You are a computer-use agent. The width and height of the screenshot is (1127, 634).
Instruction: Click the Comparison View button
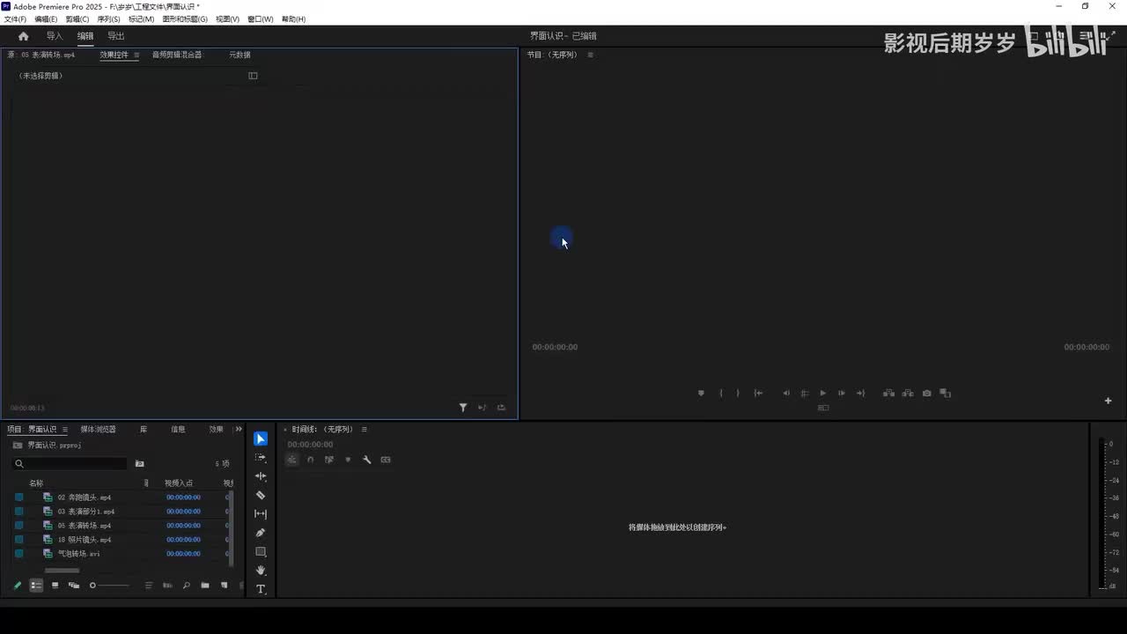pyautogui.click(x=945, y=394)
